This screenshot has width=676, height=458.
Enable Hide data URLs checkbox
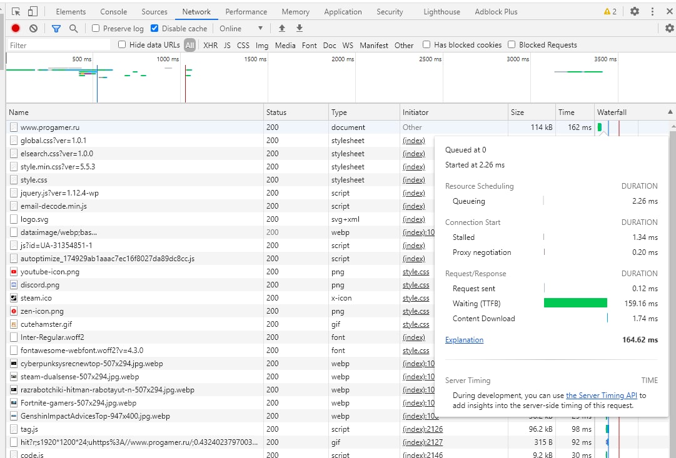(122, 44)
